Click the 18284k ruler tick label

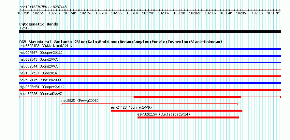click(226, 13)
